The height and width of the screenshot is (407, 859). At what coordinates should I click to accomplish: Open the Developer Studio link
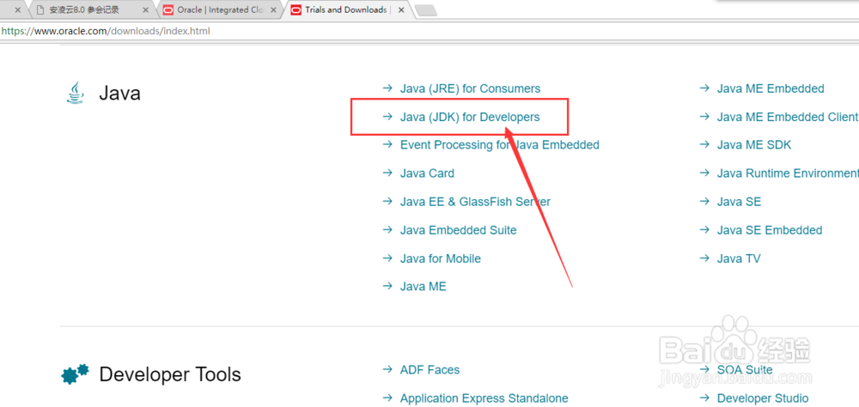click(x=762, y=398)
